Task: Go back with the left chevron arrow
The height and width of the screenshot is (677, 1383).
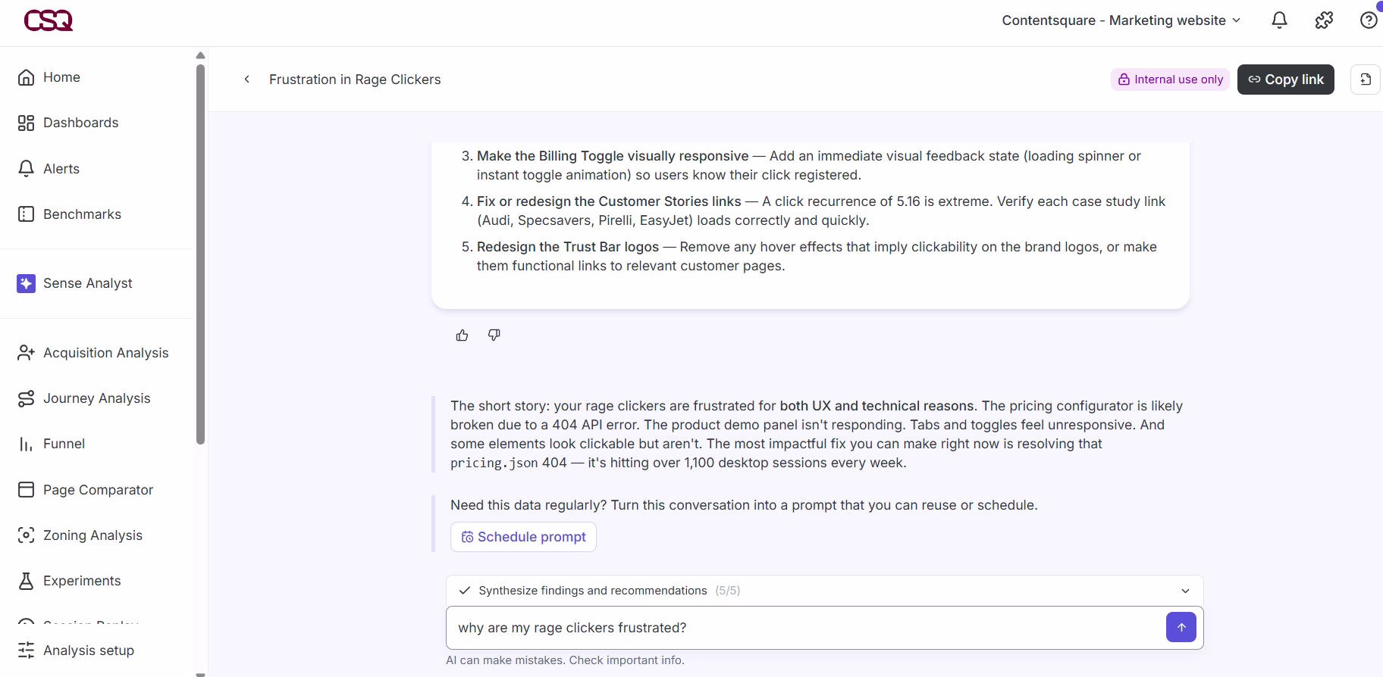Action: click(x=246, y=80)
